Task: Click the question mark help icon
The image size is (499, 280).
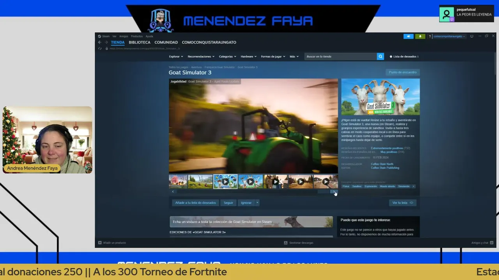Action: (x=430, y=36)
